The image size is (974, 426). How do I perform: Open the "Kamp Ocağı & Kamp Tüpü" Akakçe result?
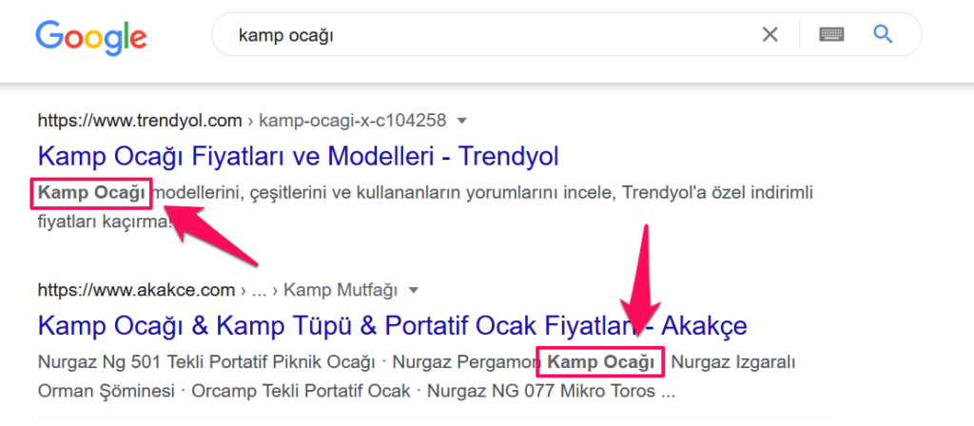point(392,325)
